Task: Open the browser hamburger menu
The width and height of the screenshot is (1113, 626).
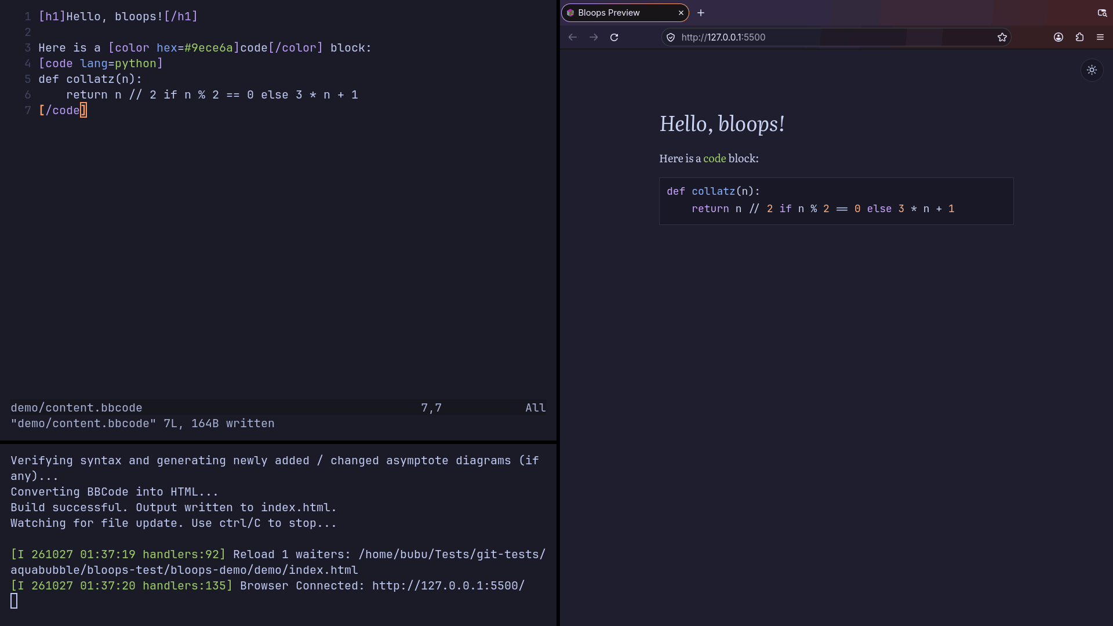Action: click(x=1100, y=37)
